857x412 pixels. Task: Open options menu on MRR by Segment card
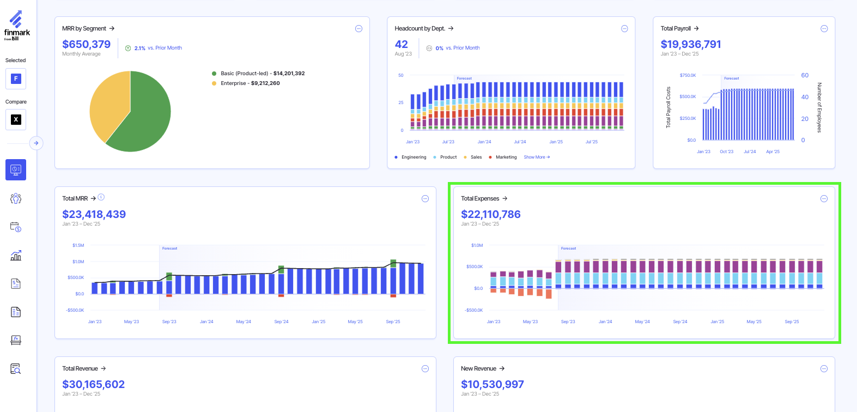358,29
